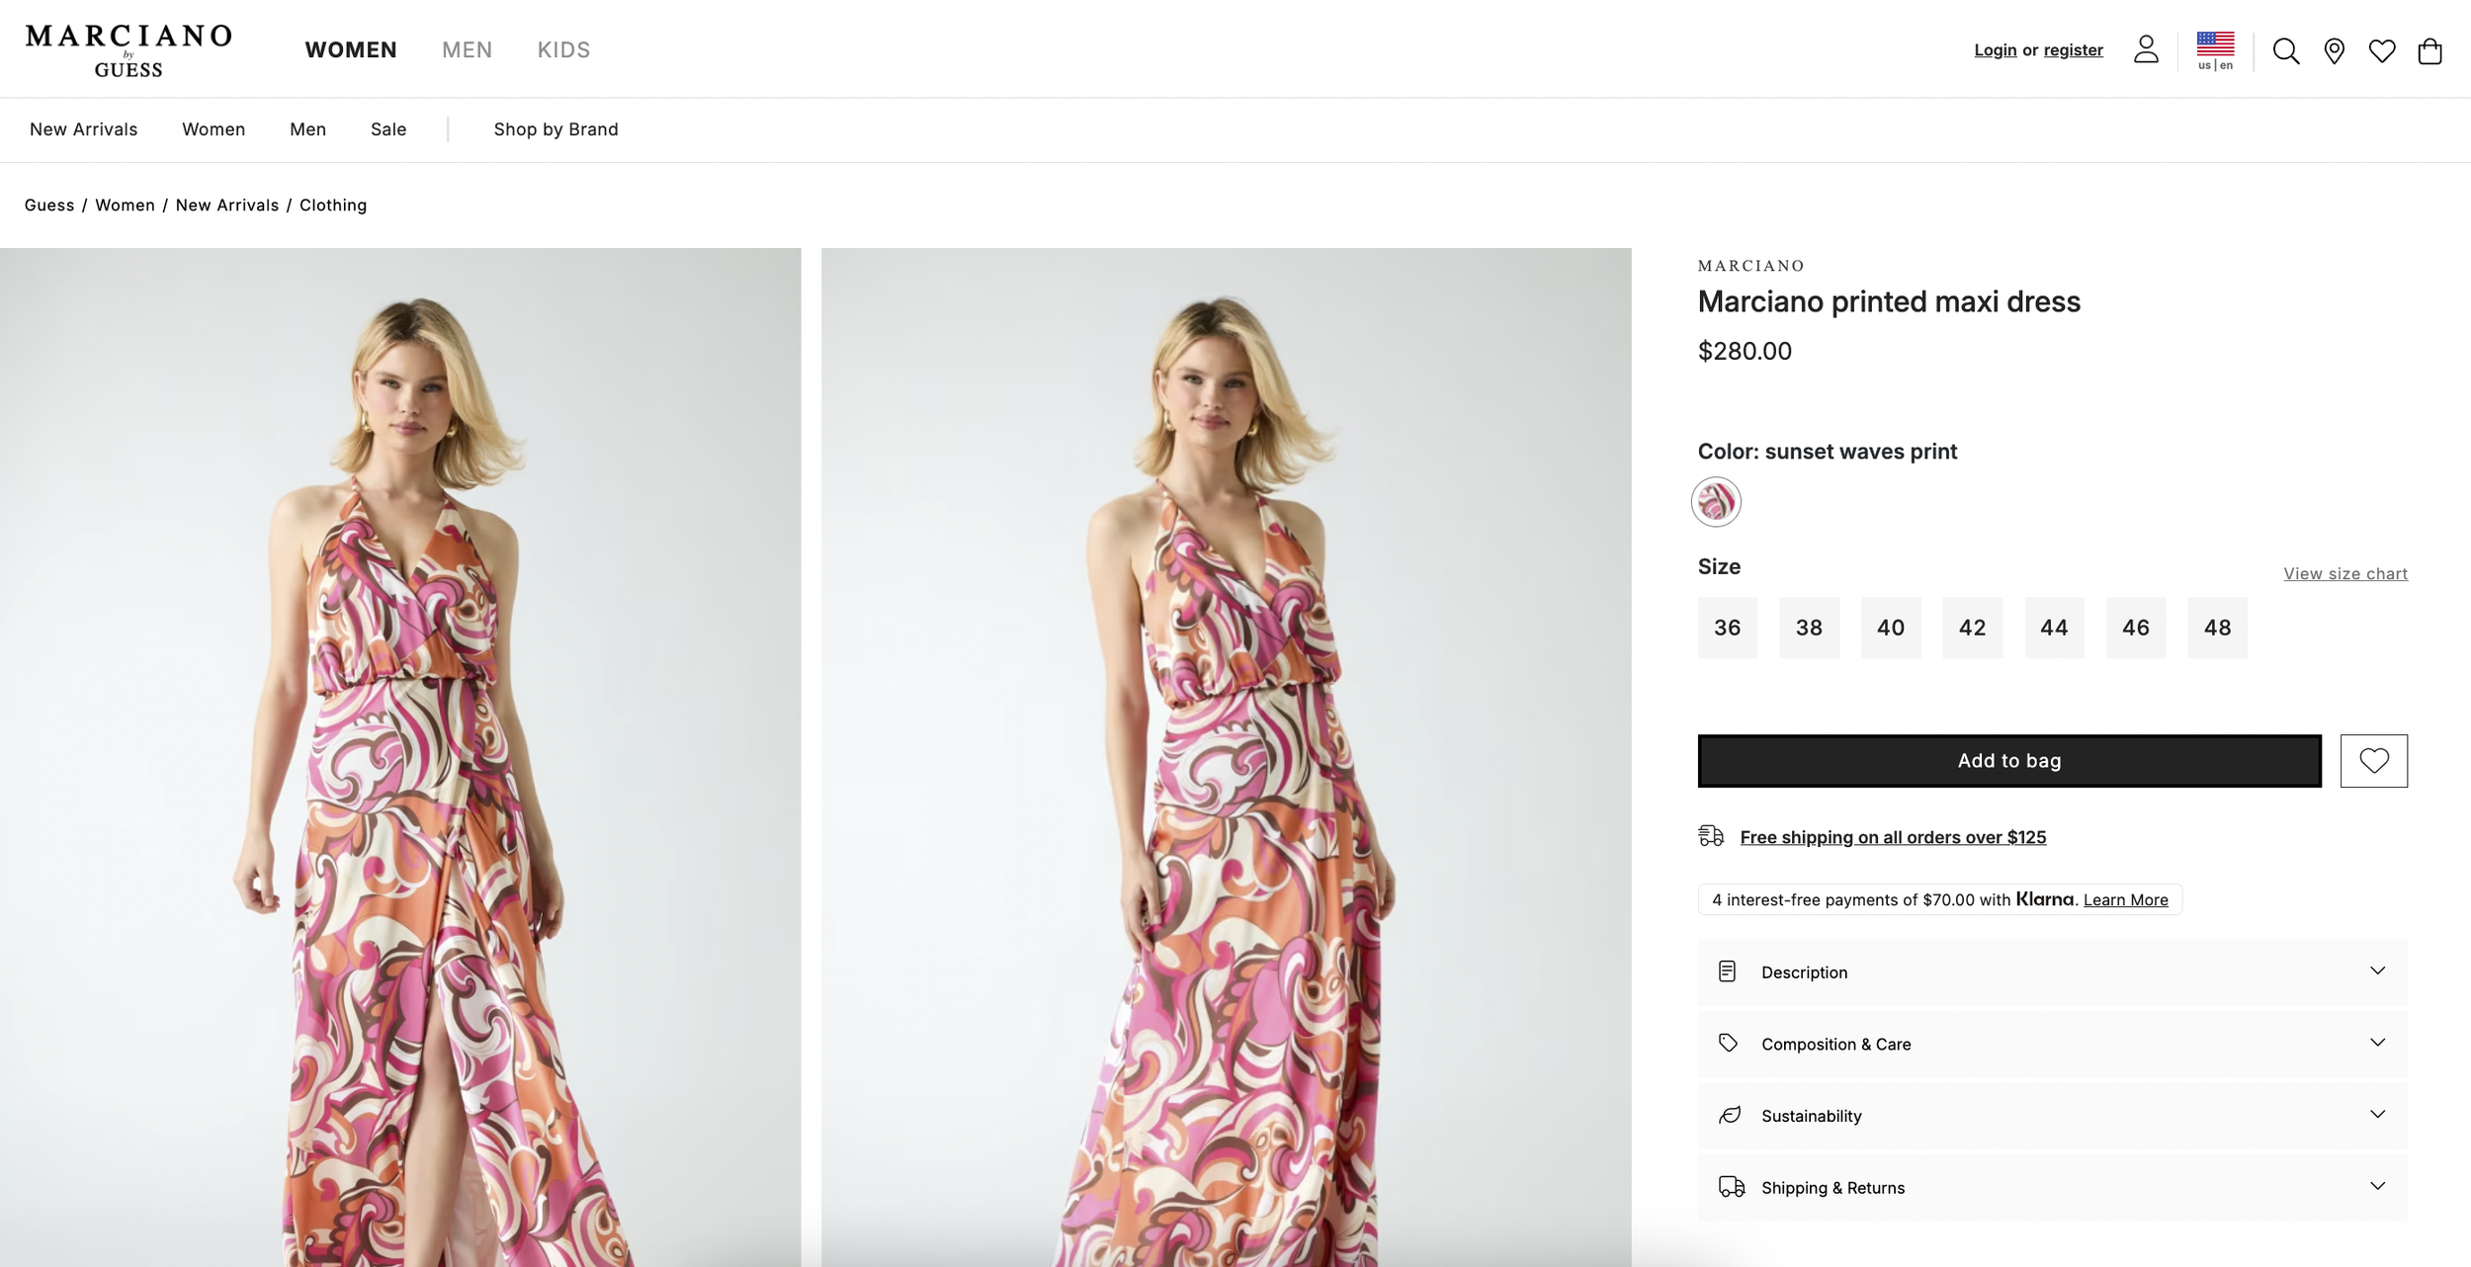Expand the Description section
This screenshot has height=1267, width=2471.
[x=2052, y=971]
